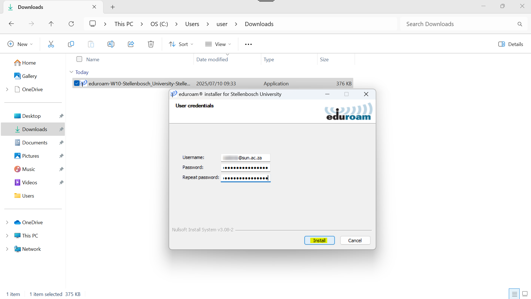This screenshot has width=531, height=299.
Task: Open a new File Explorer tab
Action: coord(113,7)
